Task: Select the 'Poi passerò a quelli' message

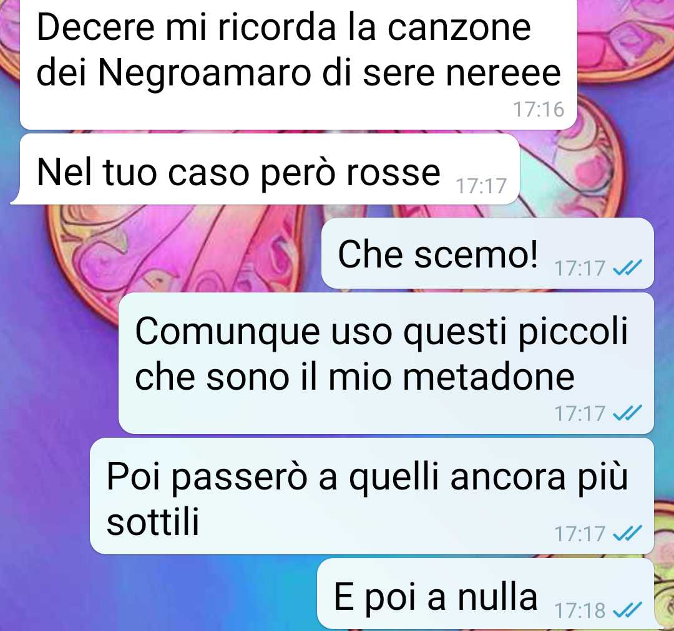Action: pos(372,496)
